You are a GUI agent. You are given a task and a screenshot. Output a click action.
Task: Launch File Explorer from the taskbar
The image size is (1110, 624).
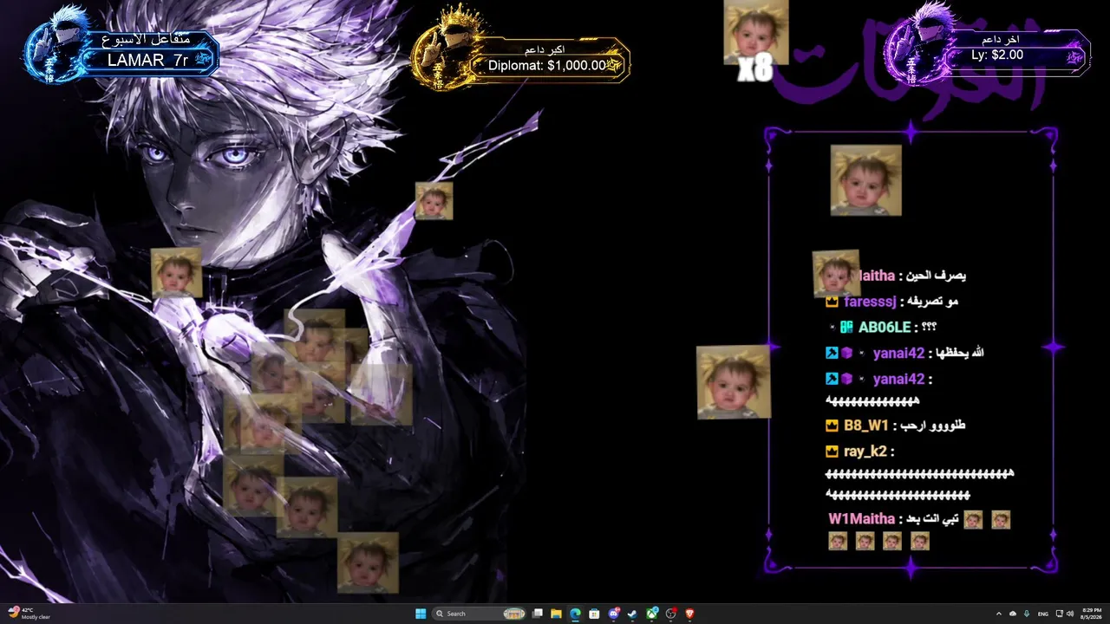point(556,614)
